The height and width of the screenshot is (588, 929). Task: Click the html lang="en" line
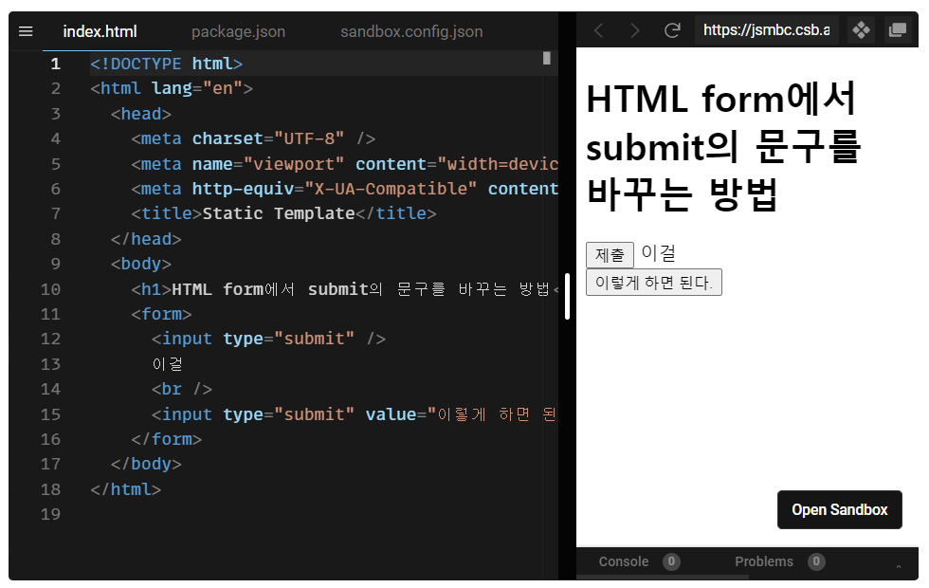pyautogui.click(x=172, y=88)
